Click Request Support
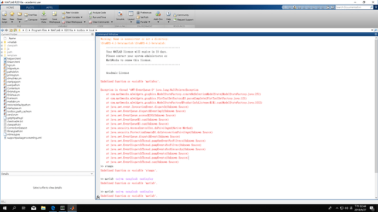Screen dimensions: 378x212 pos(184,20)
